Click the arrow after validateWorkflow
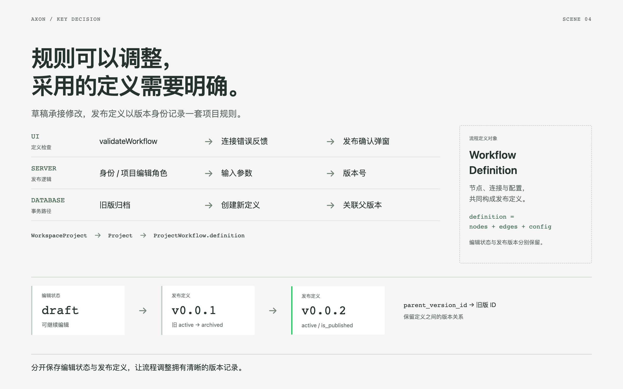The image size is (623, 389). point(209,142)
